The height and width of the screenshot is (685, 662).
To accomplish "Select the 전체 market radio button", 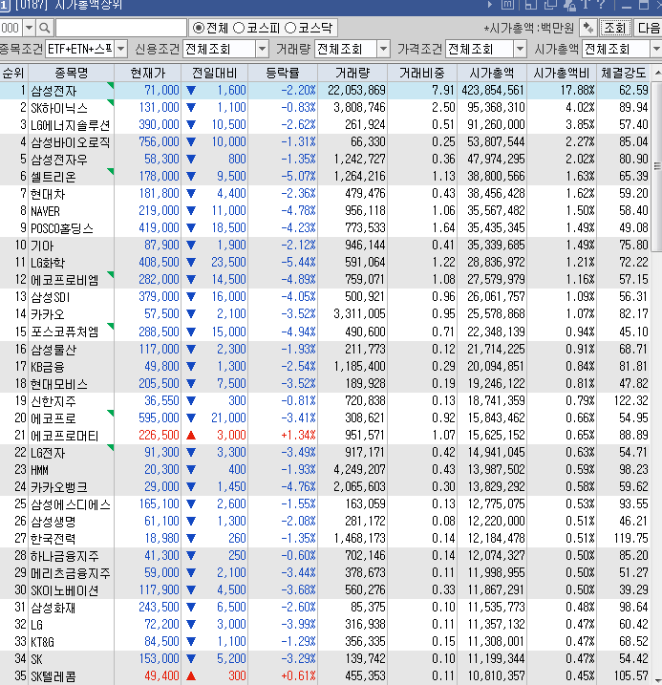I will pyautogui.click(x=199, y=28).
